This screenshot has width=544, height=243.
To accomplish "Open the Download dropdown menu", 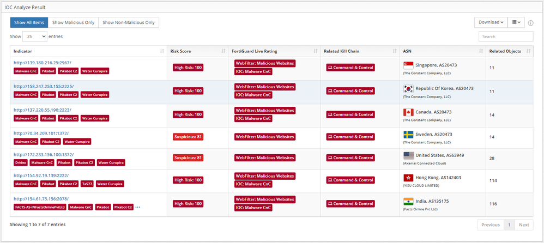I will (491, 22).
